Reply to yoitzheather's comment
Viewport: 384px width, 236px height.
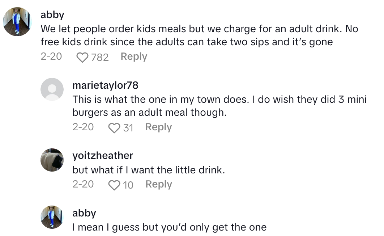click(158, 185)
